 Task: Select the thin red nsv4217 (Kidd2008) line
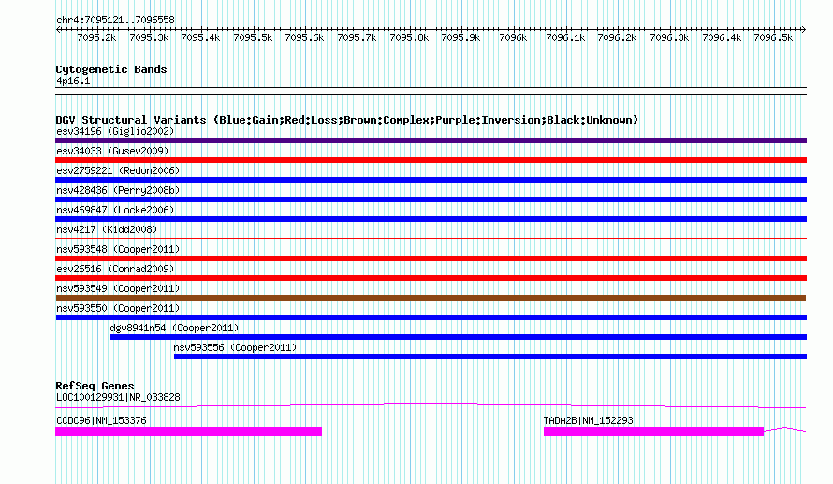(x=431, y=238)
